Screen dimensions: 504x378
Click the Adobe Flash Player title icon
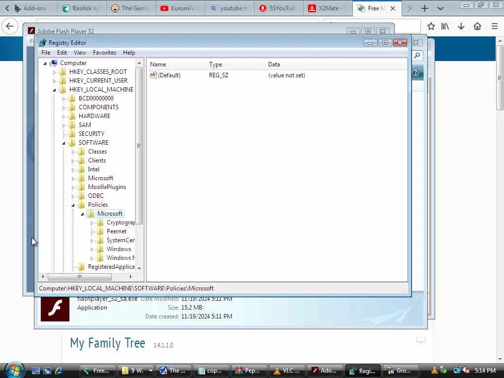[x=31, y=31]
